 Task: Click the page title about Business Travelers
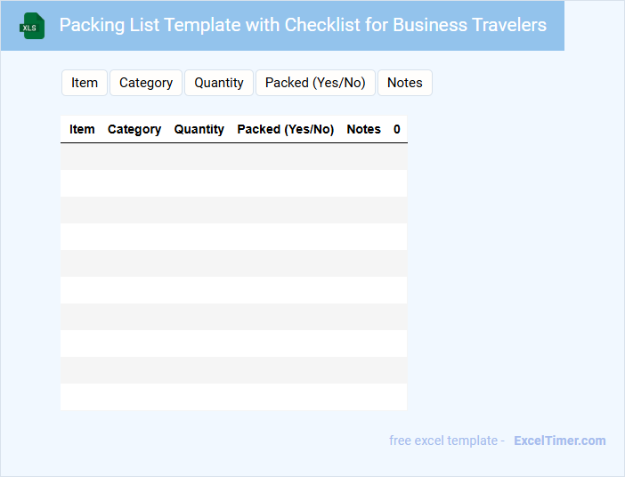[x=303, y=25]
